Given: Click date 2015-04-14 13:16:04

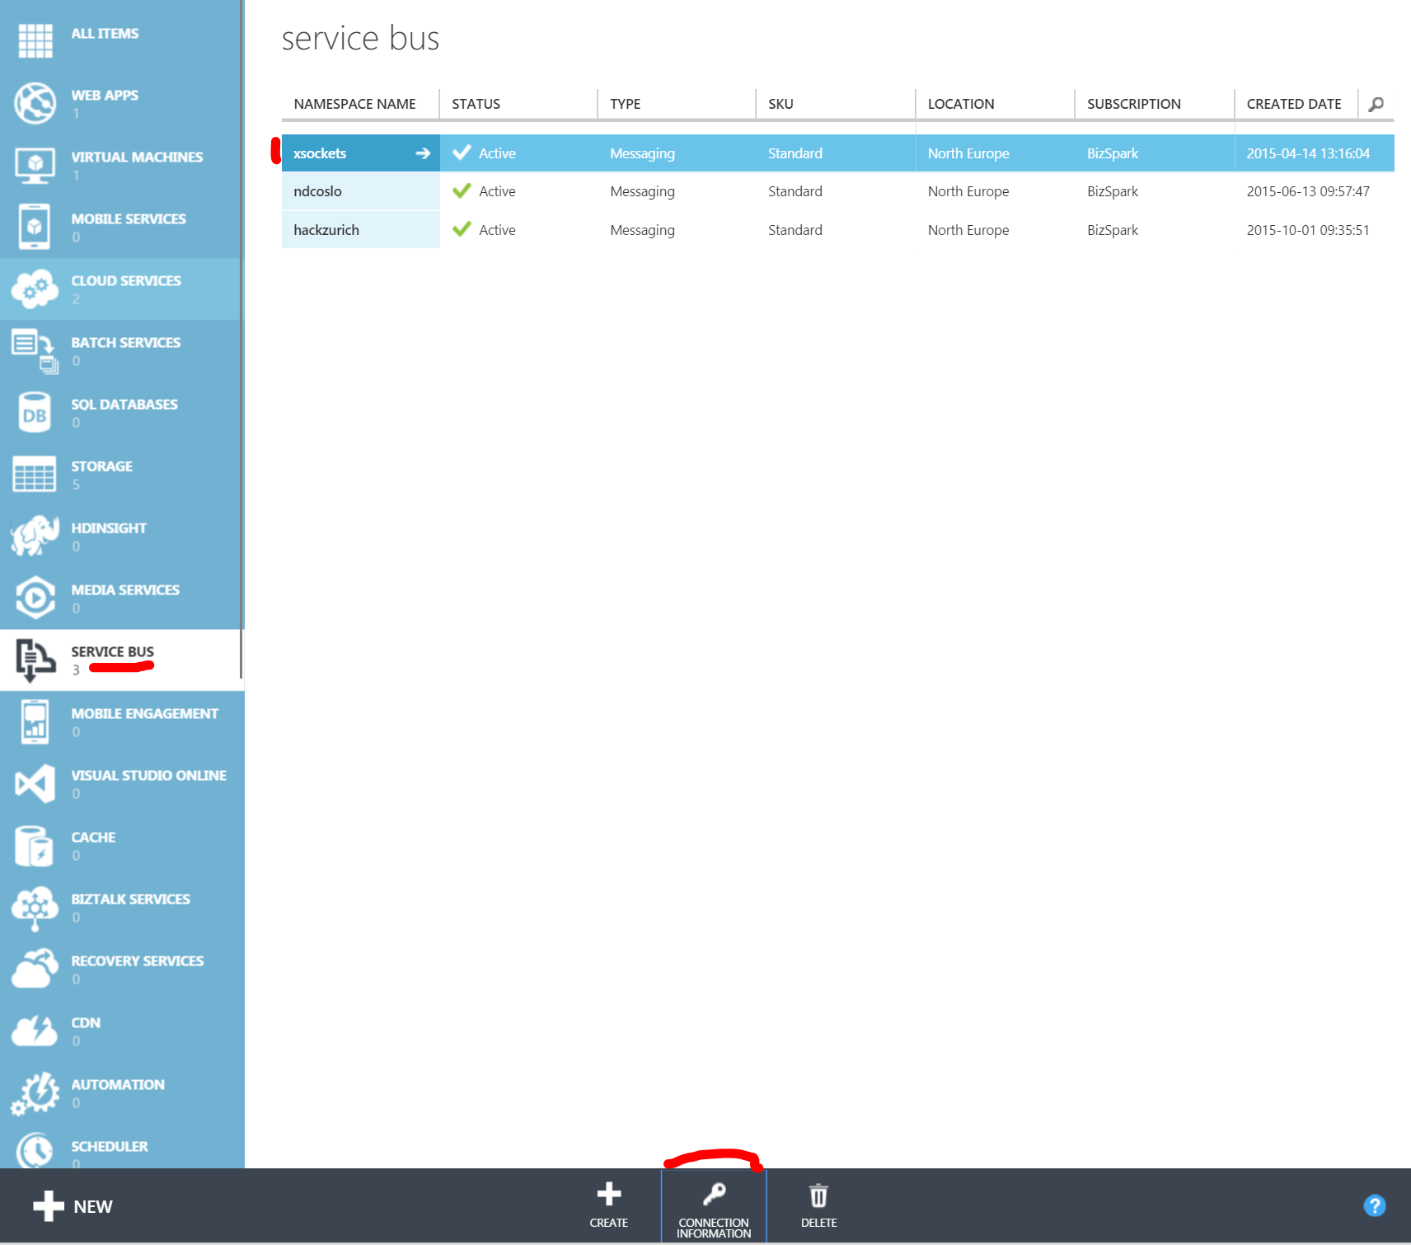Looking at the screenshot, I should (1308, 153).
